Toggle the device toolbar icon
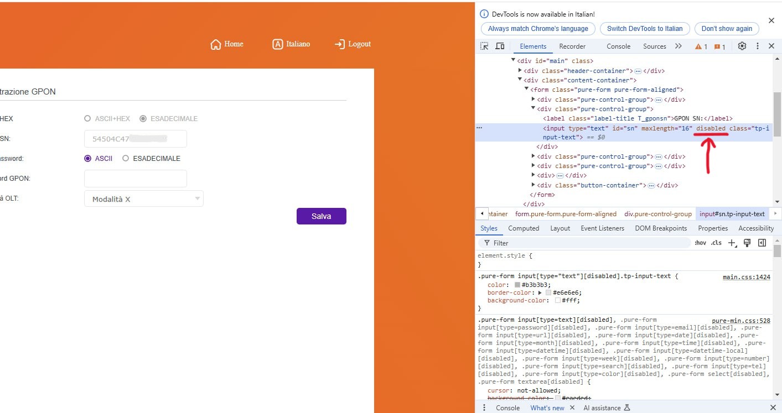The height and width of the screenshot is (413, 782). point(500,46)
